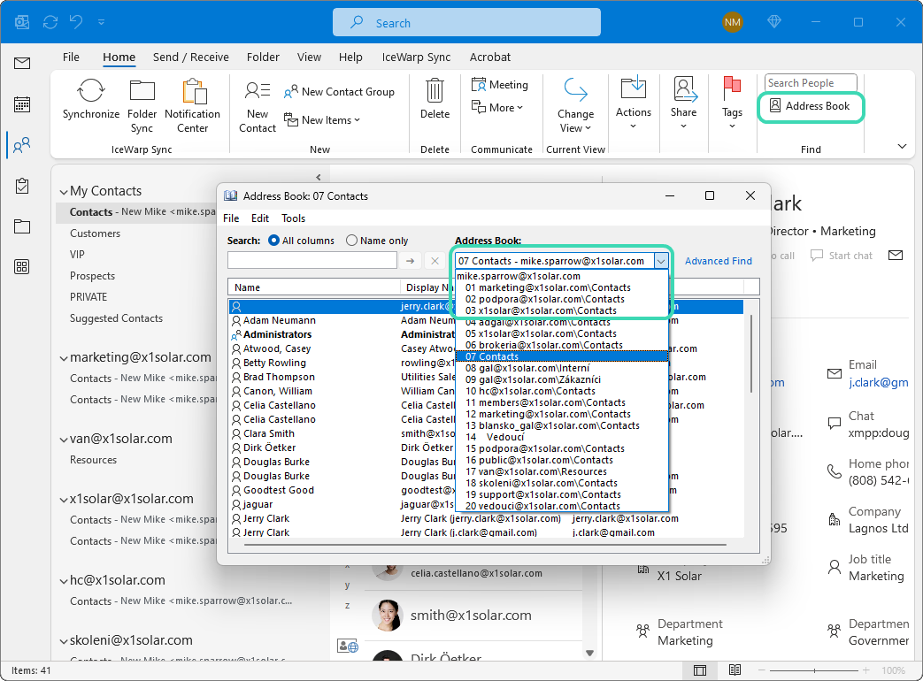Viewport: 923px width, 681px height.
Task: Click the Address Book button in ribbon
Action: [810, 106]
